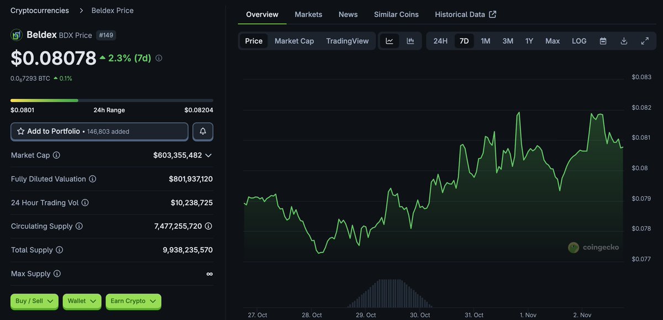Viewport: 663px width, 320px height.
Task: Open the date range calendar icon
Action: pyautogui.click(x=603, y=41)
